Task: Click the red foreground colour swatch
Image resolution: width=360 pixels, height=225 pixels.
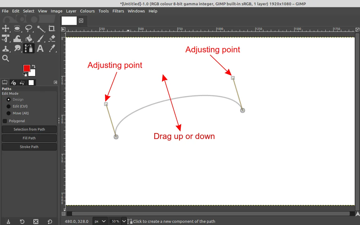Action: pos(26,68)
